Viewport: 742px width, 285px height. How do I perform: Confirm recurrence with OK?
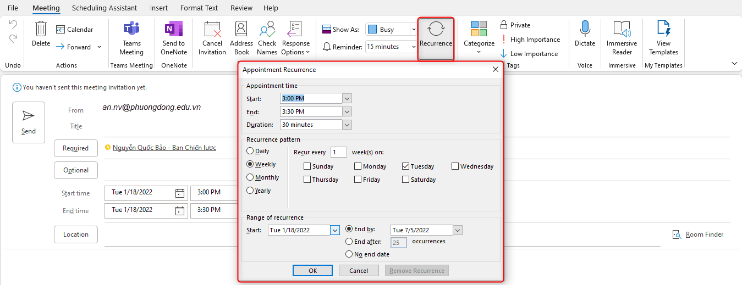(312, 271)
